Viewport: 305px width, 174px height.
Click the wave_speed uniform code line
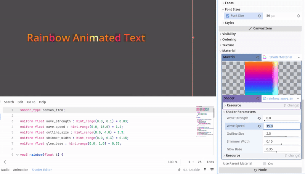(x=71, y=127)
